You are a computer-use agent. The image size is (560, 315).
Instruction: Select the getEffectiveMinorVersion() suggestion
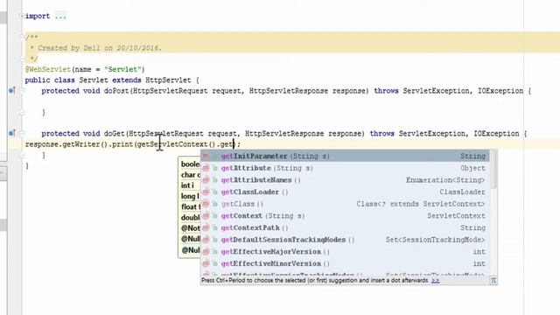[345, 263]
